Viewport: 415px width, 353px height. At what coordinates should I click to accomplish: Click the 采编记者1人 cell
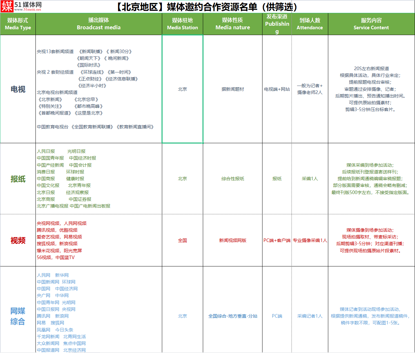pos(310,310)
